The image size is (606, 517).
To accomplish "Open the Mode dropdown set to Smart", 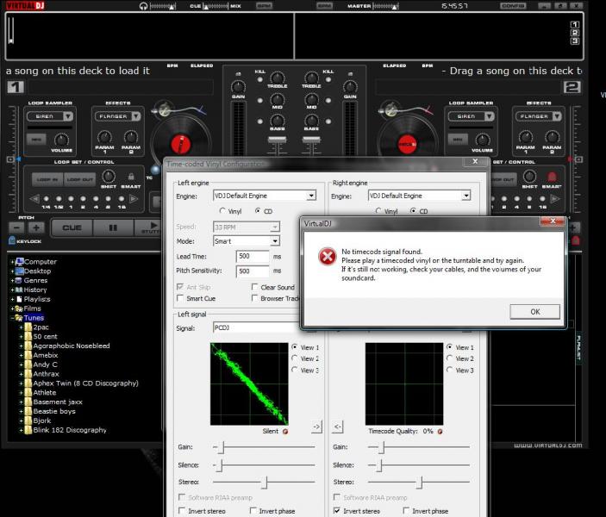I will click(246, 241).
